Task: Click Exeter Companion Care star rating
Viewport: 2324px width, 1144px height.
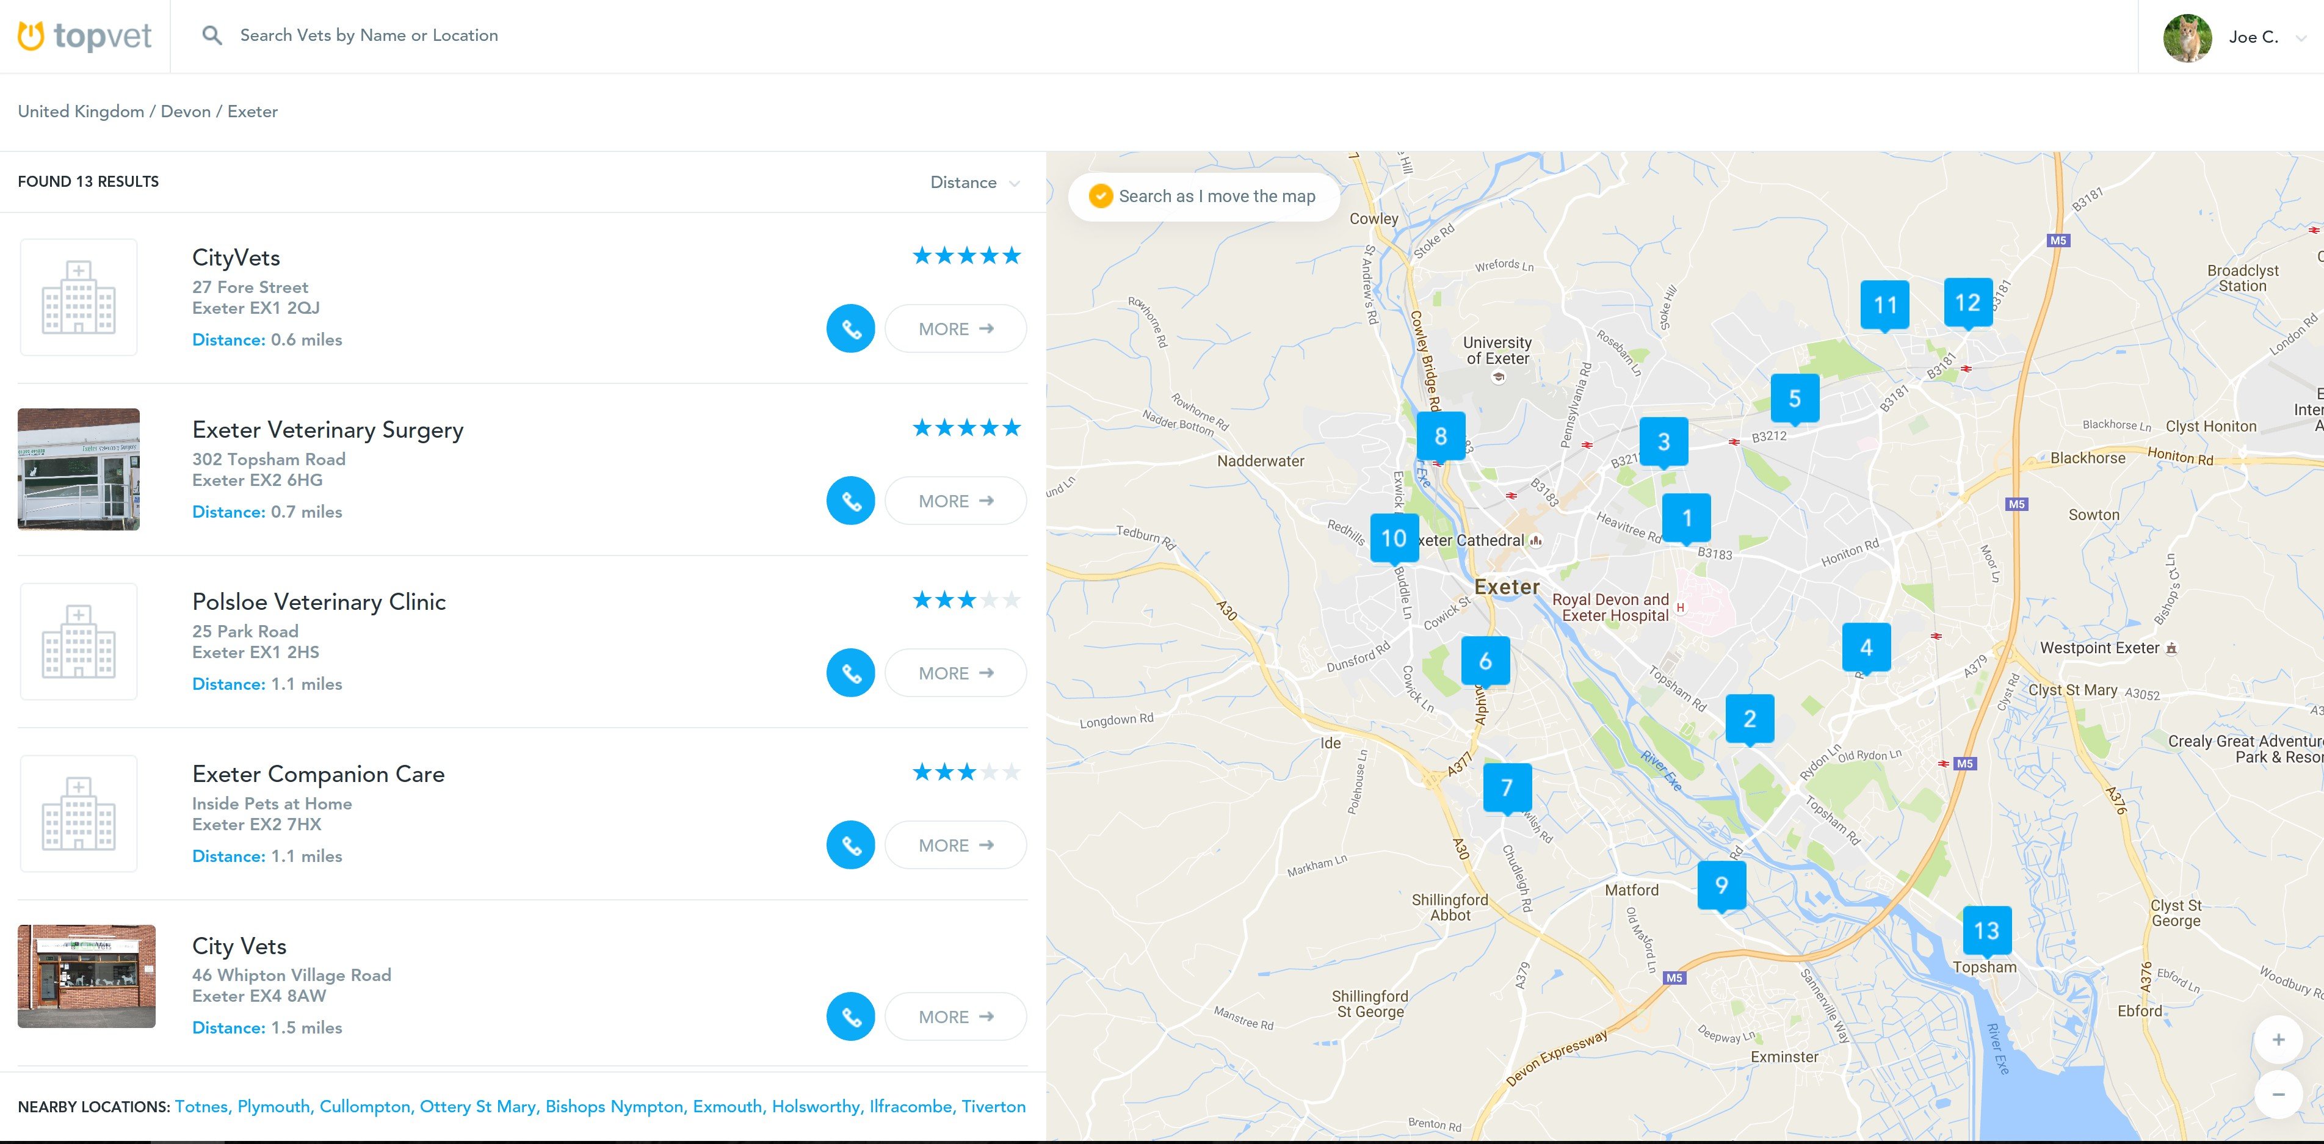Action: point(966,772)
